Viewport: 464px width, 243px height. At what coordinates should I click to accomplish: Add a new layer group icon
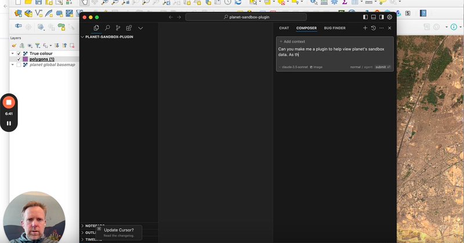click(x=22, y=46)
